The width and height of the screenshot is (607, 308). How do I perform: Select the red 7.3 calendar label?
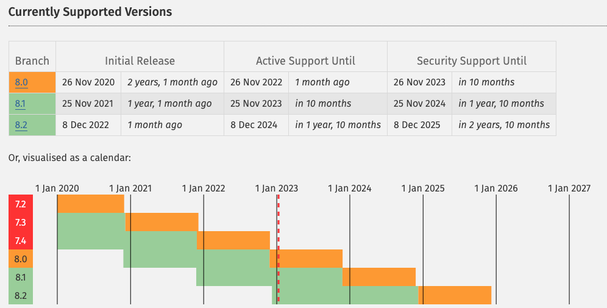click(21, 222)
